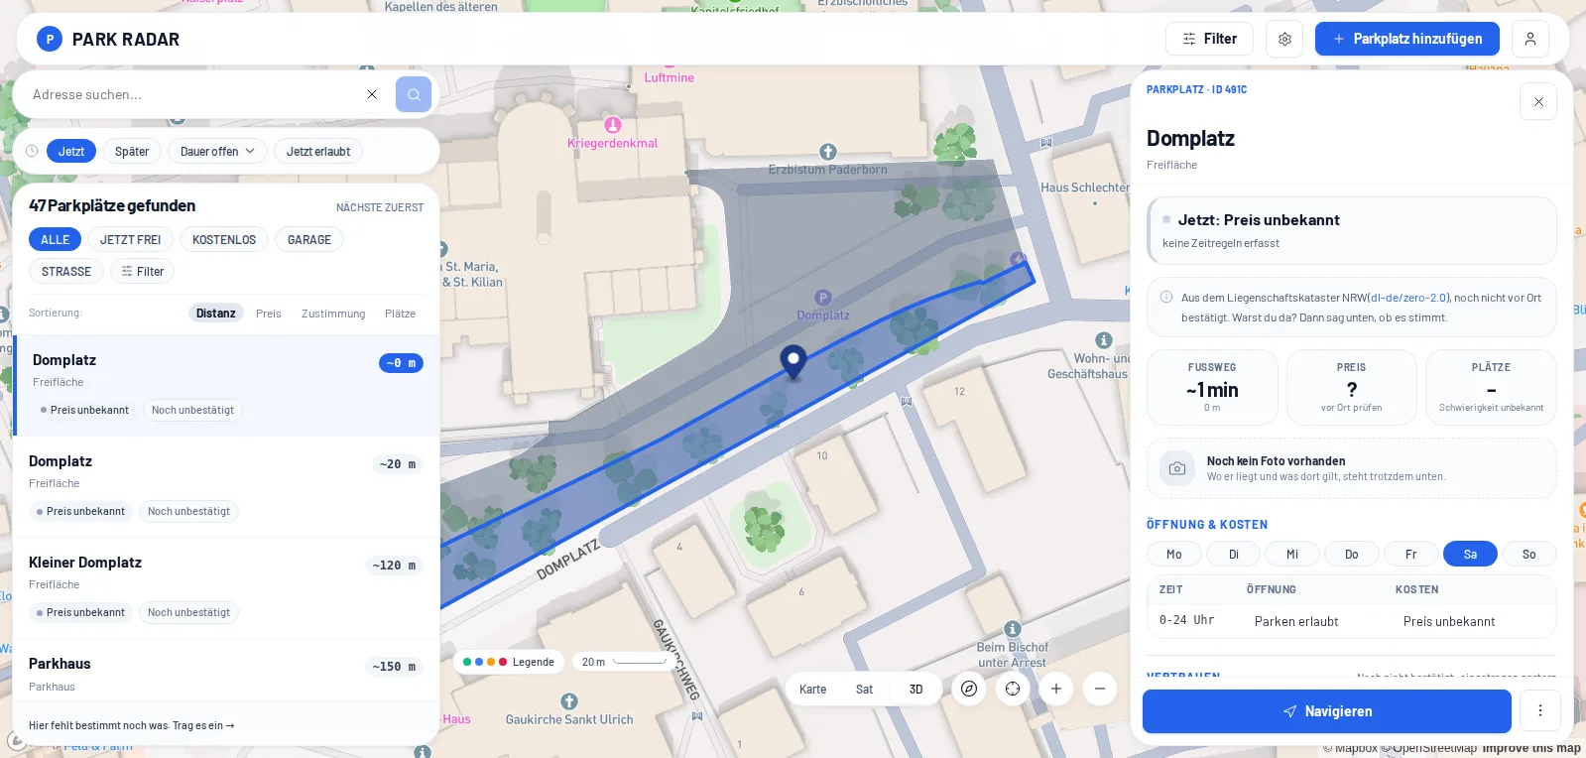
Task: Reset the map compass orientation
Action: click(969, 689)
